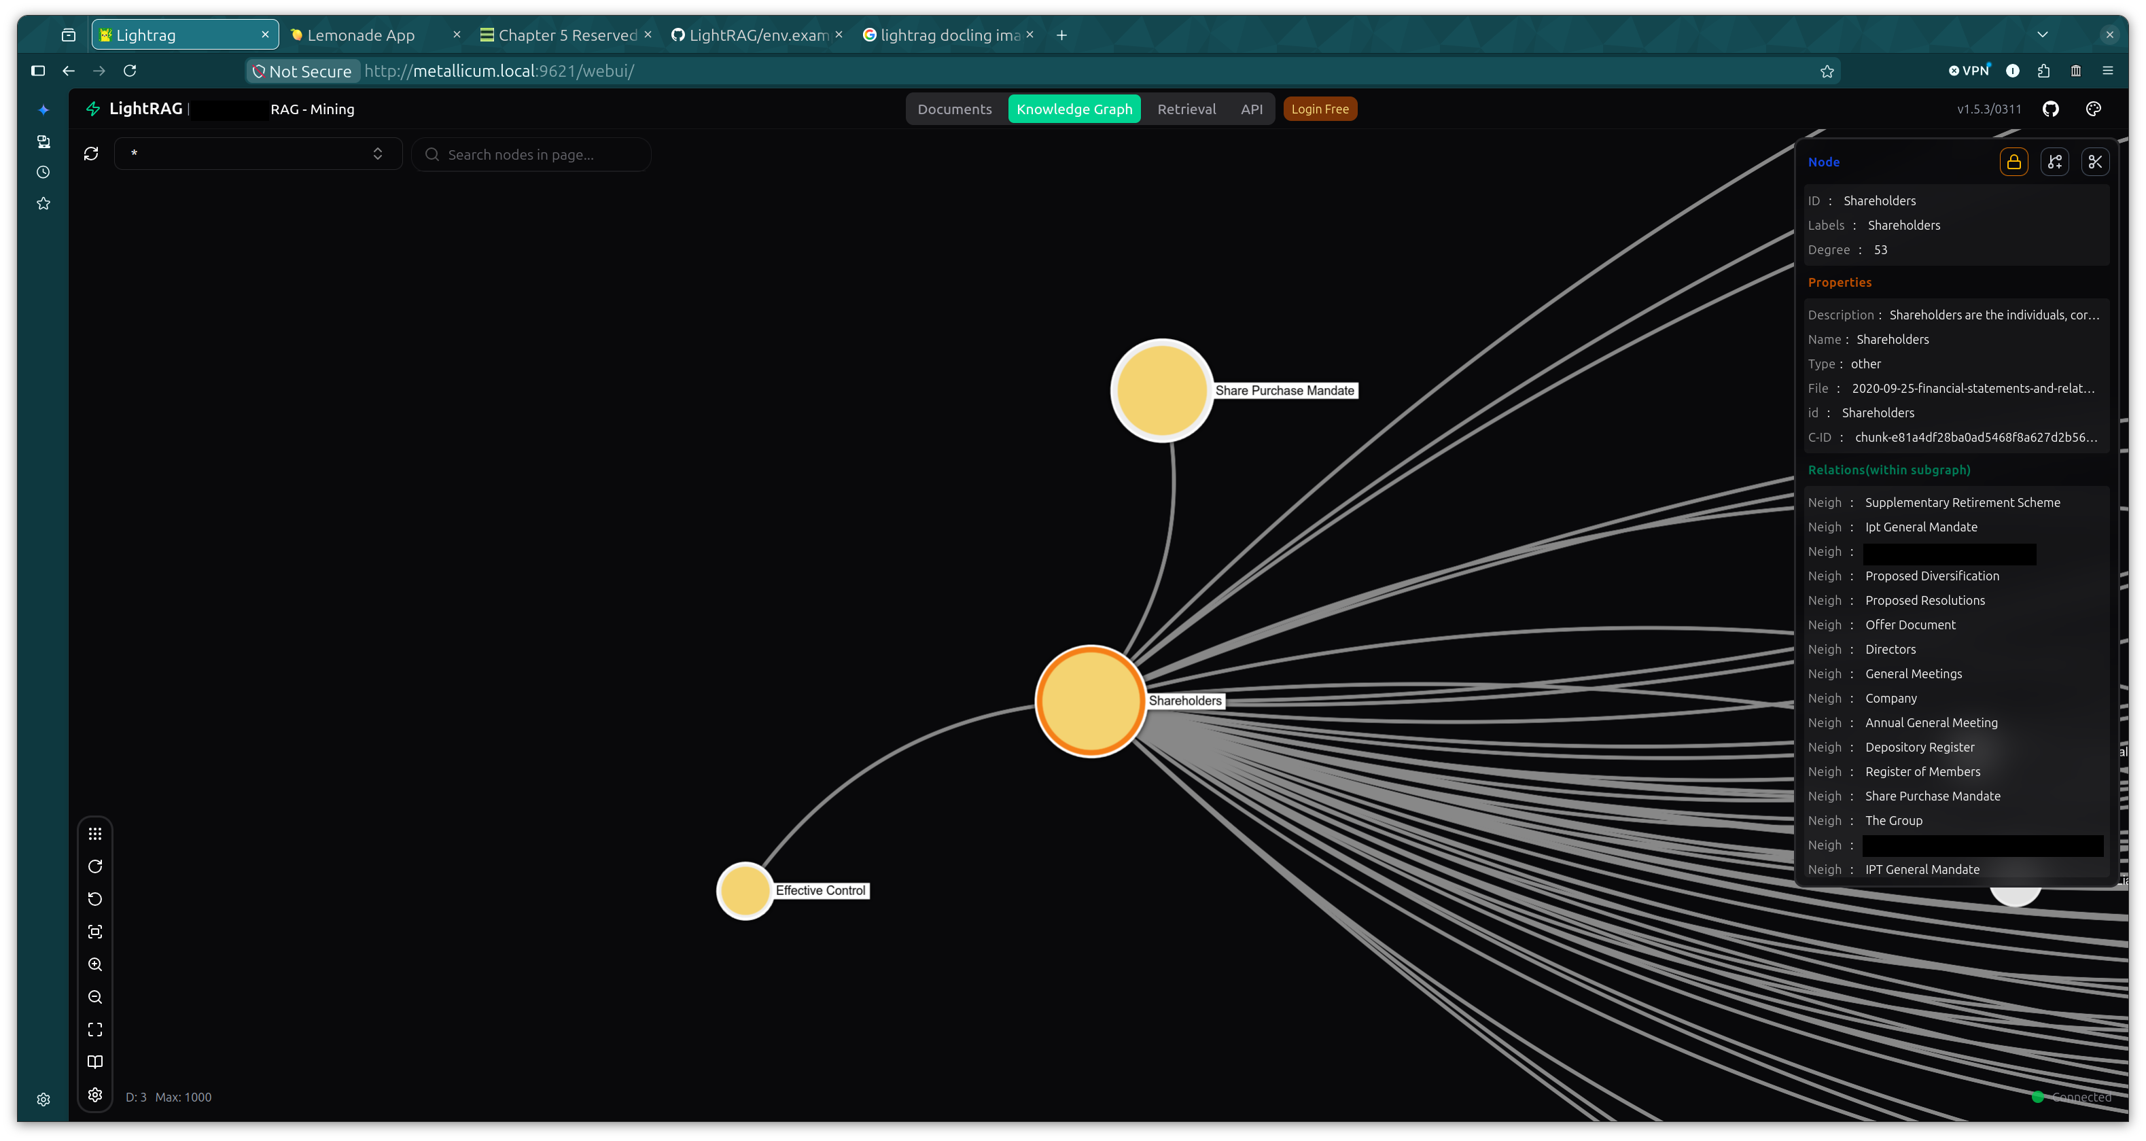The width and height of the screenshot is (2146, 1141).
Task: Switch to LightRAG/env.exam browser tab
Action: pos(757,35)
